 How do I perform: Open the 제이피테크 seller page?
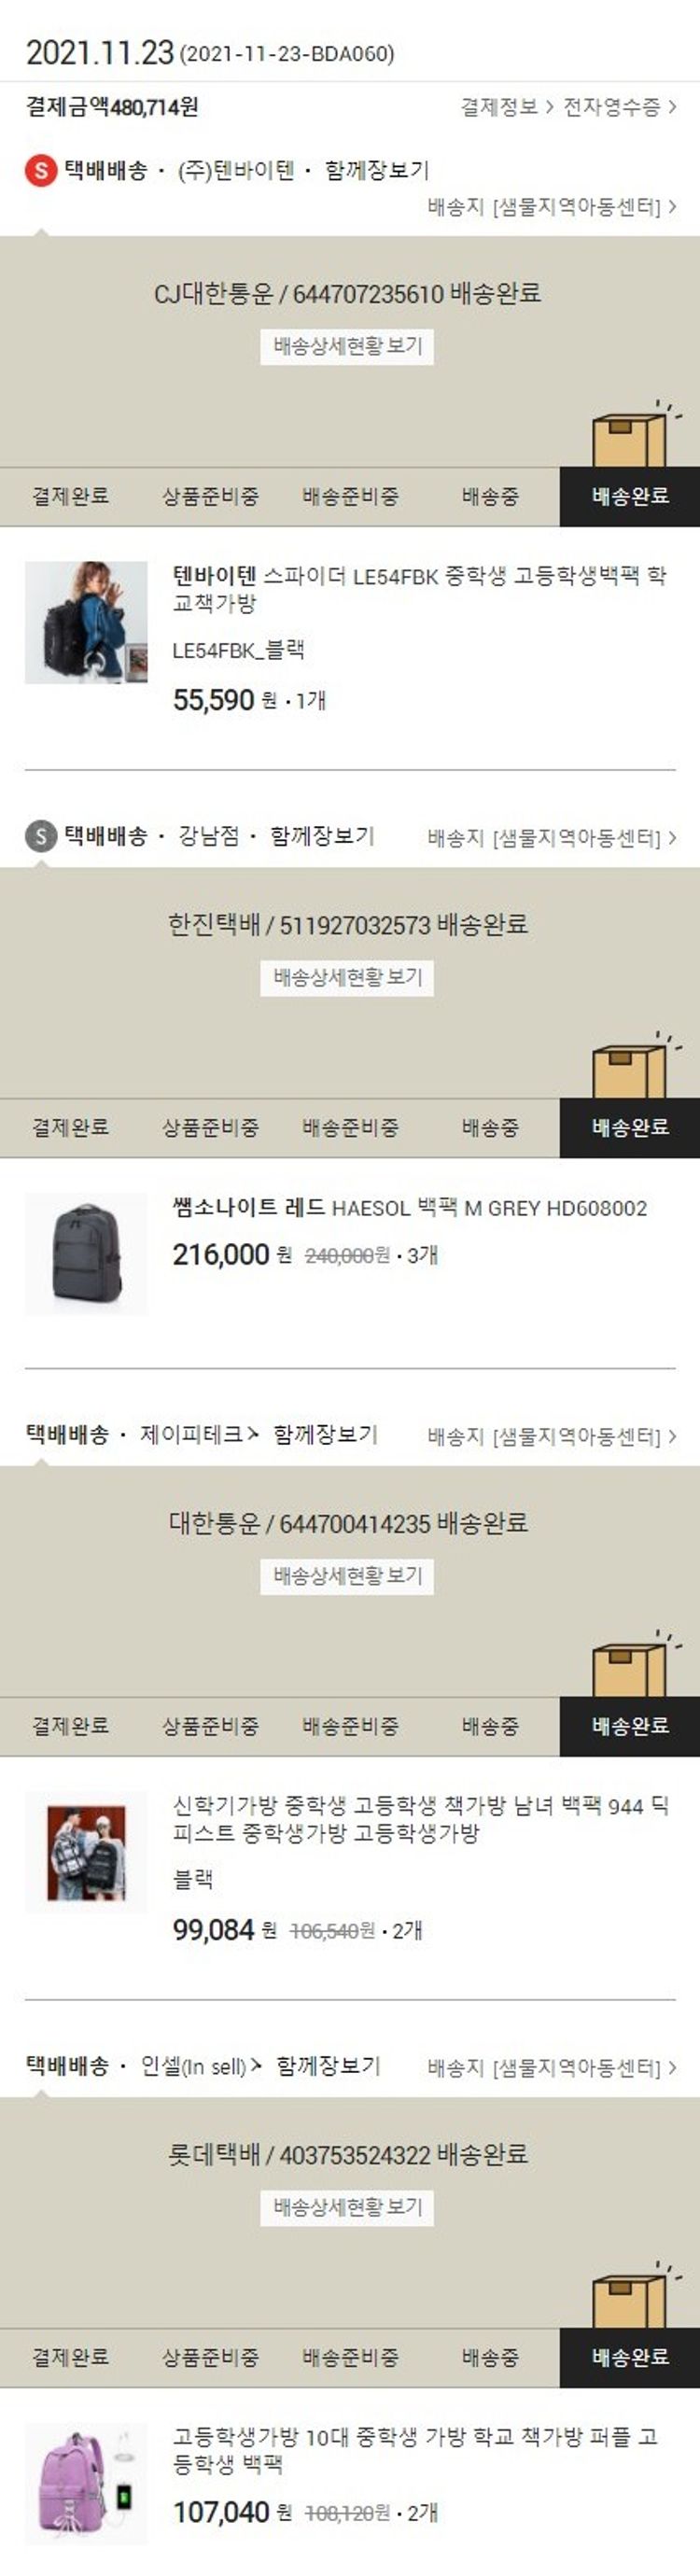pos(199,1434)
